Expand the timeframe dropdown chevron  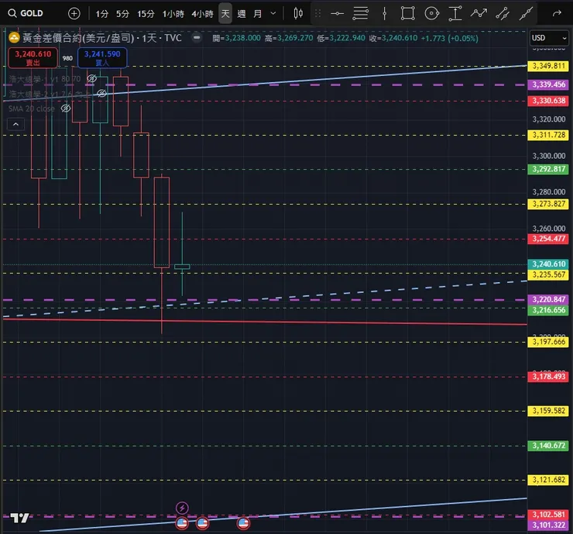click(273, 13)
